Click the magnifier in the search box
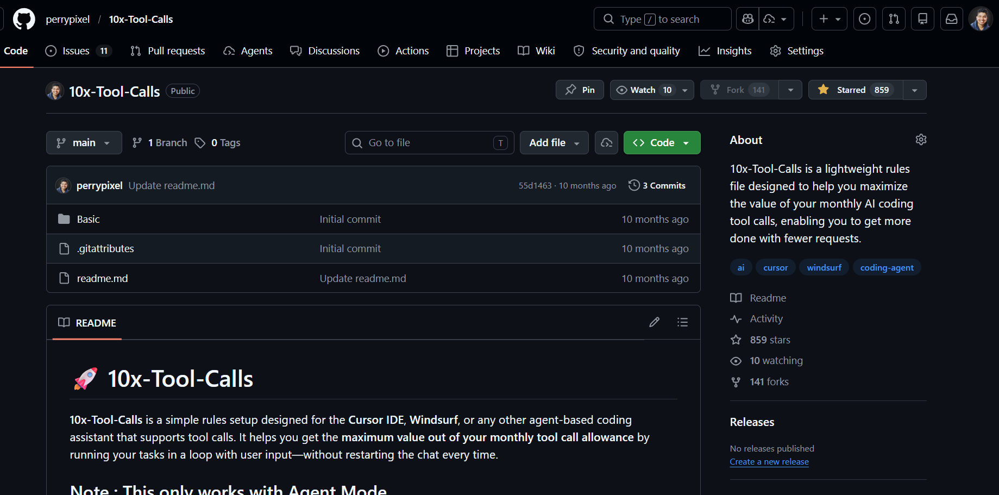The width and height of the screenshot is (999, 495). (609, 19)
